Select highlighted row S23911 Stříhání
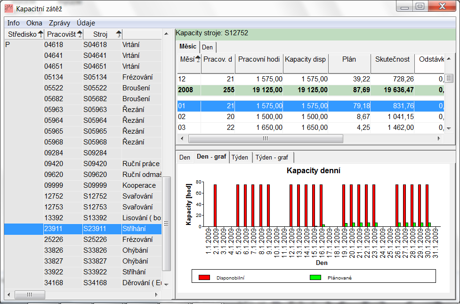This screenshot has height=304, width=460. 83,229
